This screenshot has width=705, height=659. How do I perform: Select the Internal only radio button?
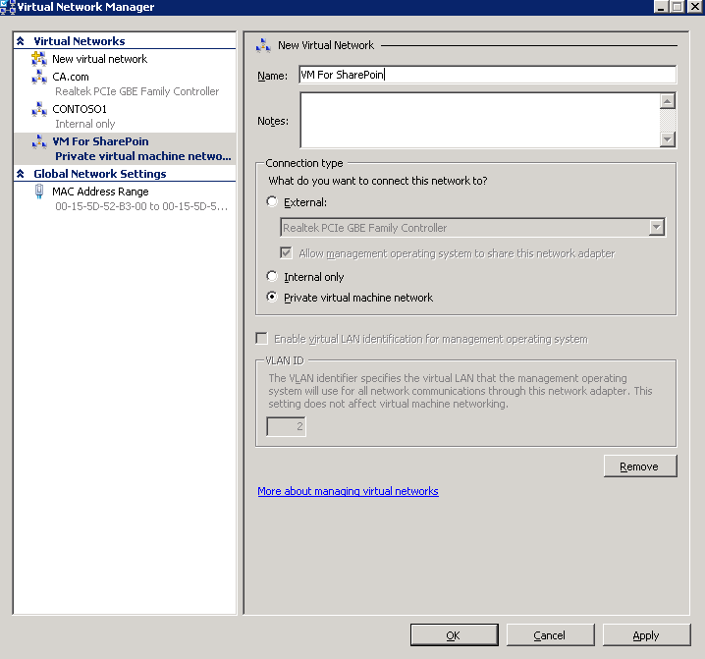coord(272,276)
